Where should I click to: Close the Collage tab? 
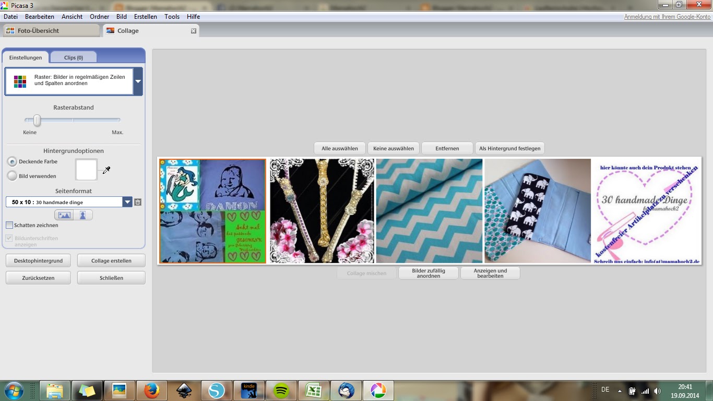tap(194, 31)
